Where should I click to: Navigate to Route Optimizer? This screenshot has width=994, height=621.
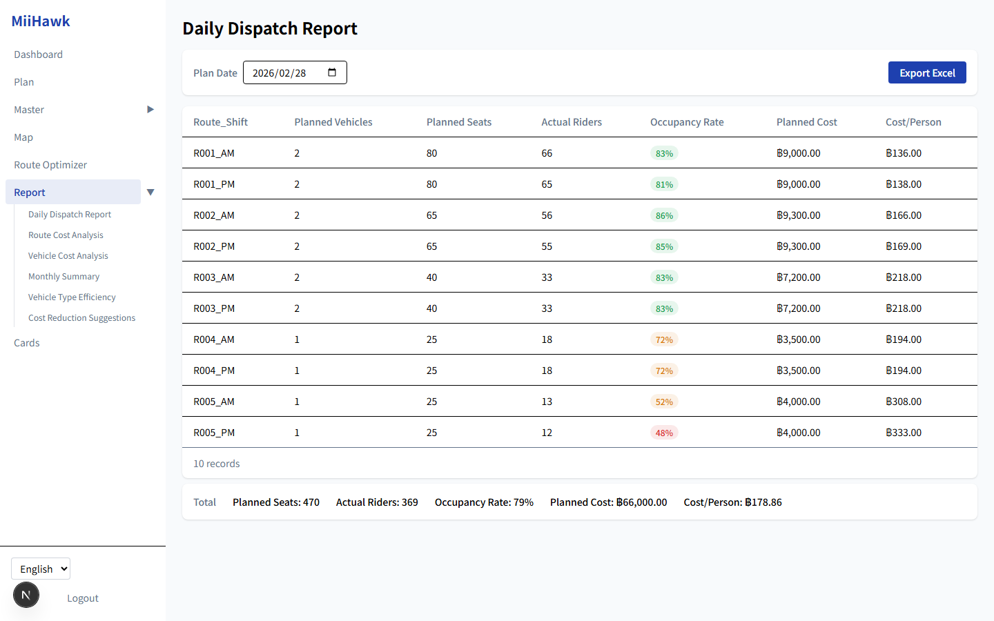tap(50, 165)
